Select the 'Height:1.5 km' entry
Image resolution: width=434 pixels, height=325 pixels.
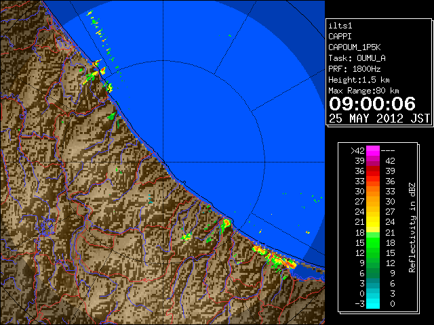click(359, 80)
